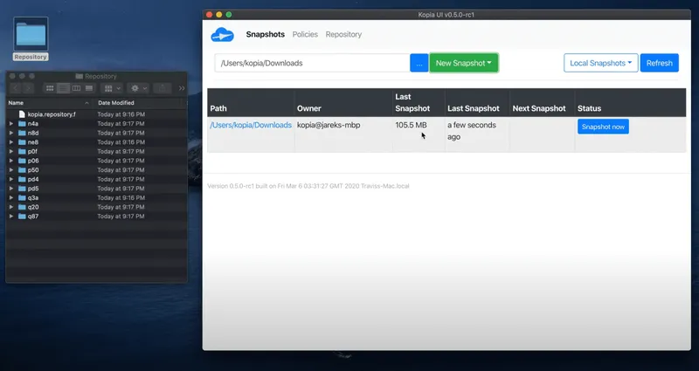Select the p0f folder icon
Viewport: 699px width, 371px height.
click(x=23, y=151)
